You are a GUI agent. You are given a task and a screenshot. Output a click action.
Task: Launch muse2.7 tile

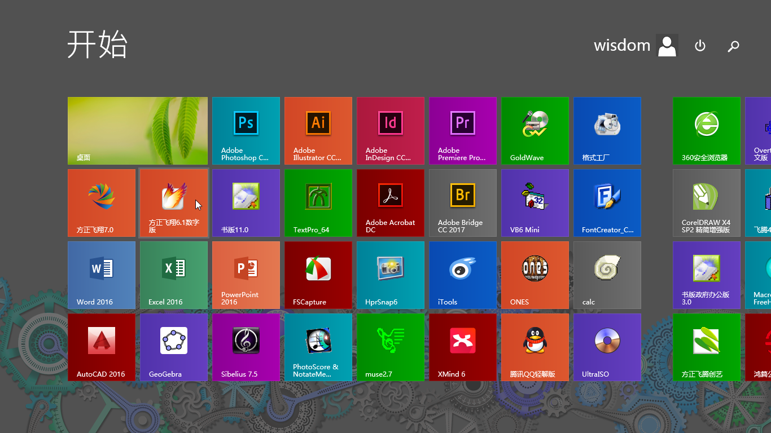(x=391, y=347)
